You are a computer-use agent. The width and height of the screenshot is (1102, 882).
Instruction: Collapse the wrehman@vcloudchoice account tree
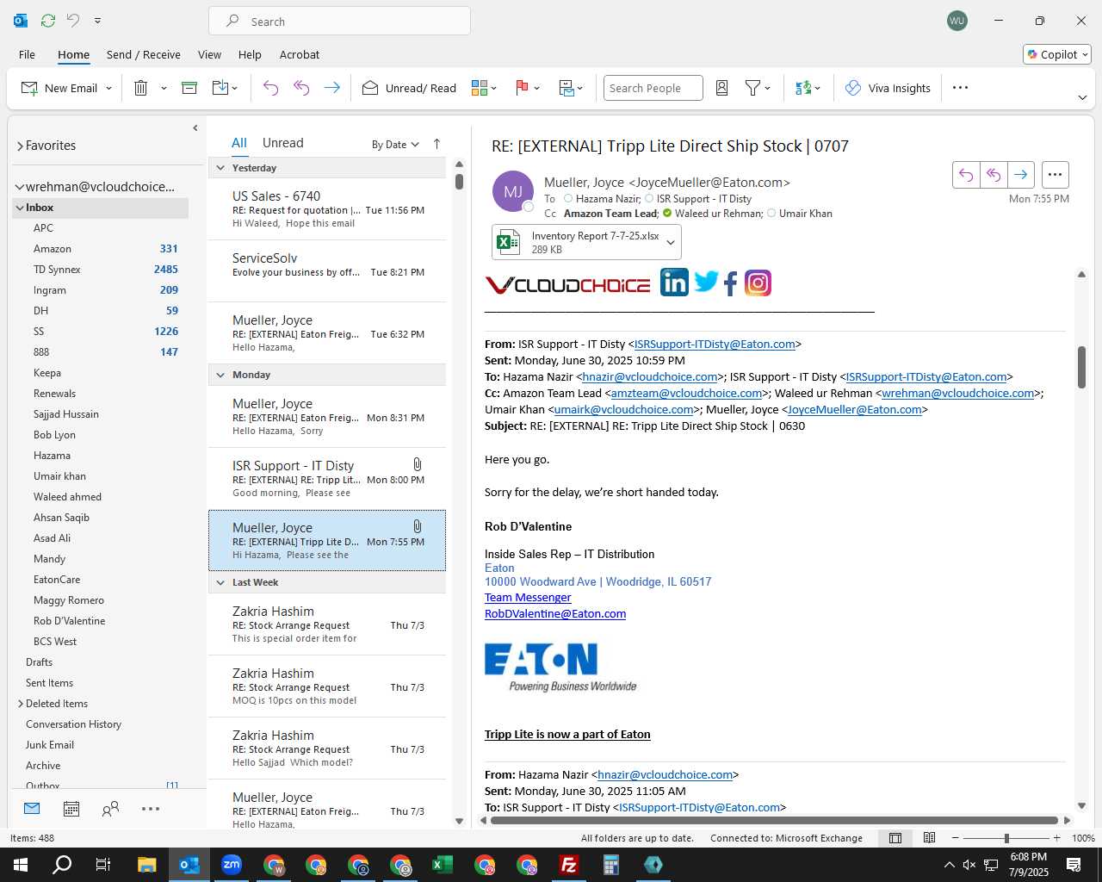[x=19, y=187]
